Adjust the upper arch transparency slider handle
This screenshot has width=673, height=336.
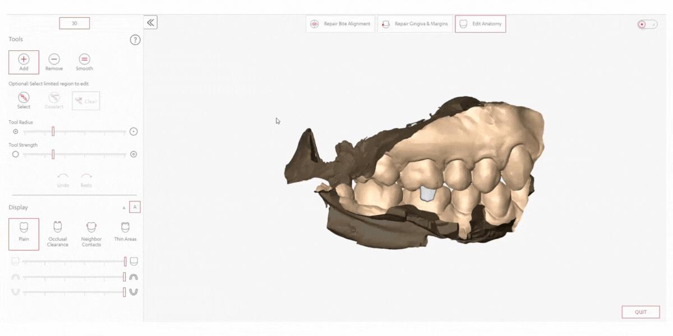[x=125, y=277]
